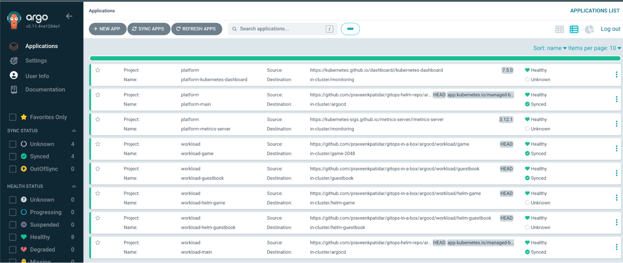Click the Settings gears icon
623x263 pixels.
(14, 61)
